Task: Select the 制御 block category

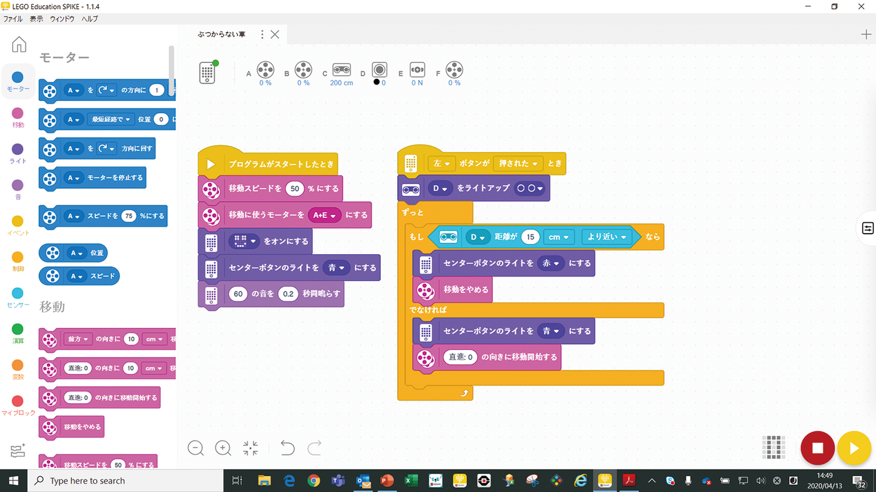Action: (18, 258)
